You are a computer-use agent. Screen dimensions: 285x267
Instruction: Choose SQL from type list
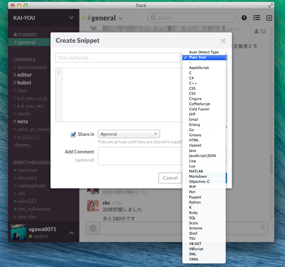[x=204, y=218]
